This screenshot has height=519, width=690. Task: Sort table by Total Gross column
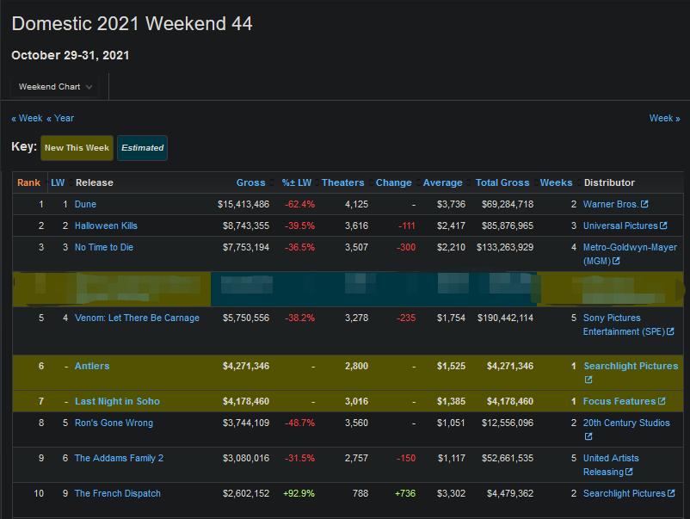click(502, 182)
